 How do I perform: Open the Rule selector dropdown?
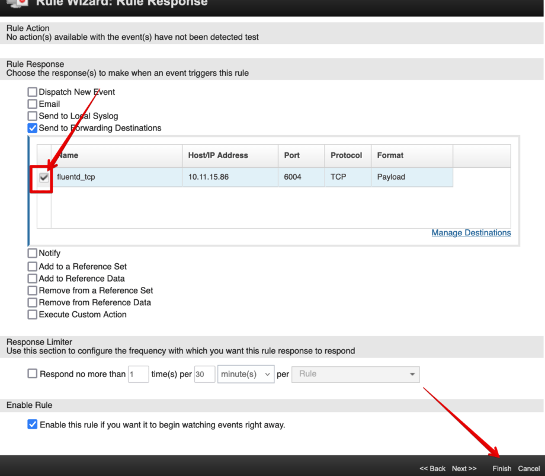355,374
